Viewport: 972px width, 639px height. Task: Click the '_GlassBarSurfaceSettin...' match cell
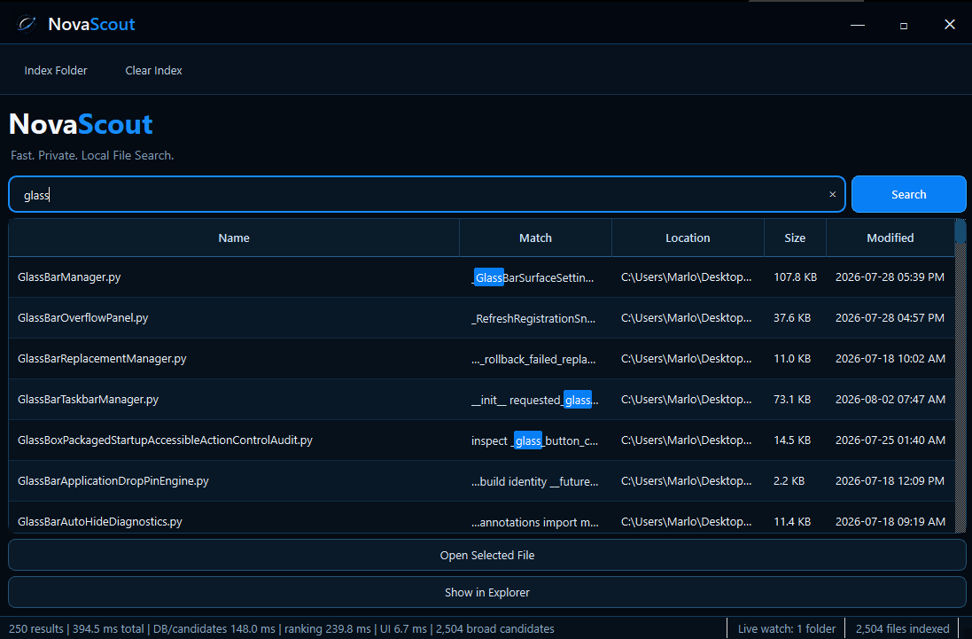click(535, 277)
